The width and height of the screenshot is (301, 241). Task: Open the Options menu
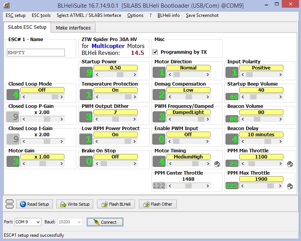tap(135, 15)
